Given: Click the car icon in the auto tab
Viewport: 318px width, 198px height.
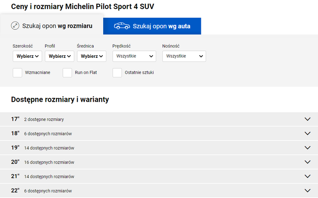Looking at the screenshot, I should 122,26.
